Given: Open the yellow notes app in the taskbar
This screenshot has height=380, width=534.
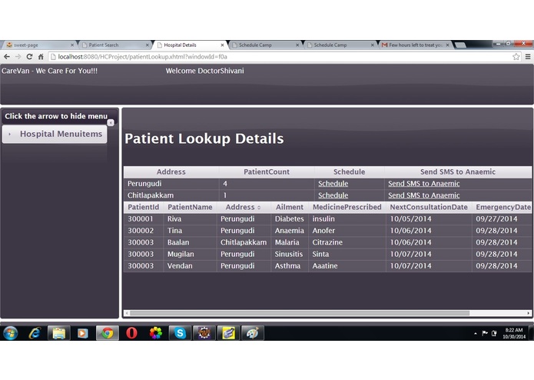Looking at the screenshot, I should 228,333.
